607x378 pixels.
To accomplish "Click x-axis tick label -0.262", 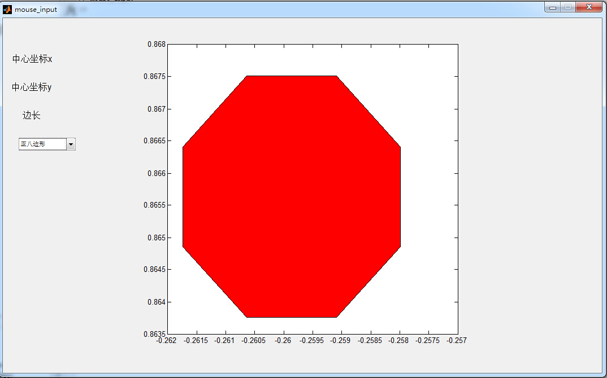I will [166, 341].
